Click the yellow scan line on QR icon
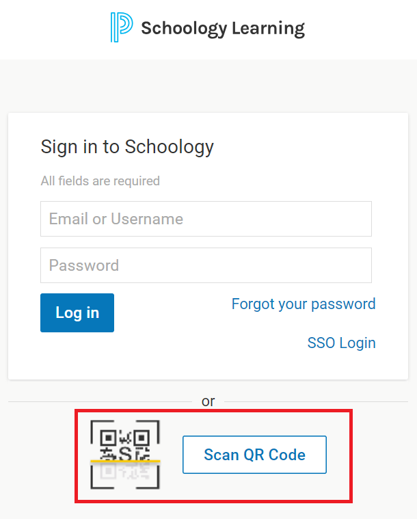The width and height of the screenshot is (417, 519). (x=125, y=461)
